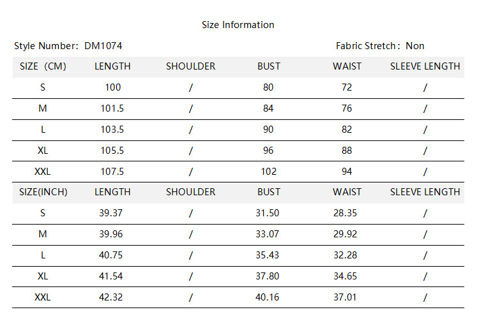This screenshot has width=479, height=319.
Task: Click the waist value 29.92
Action: 346,234
